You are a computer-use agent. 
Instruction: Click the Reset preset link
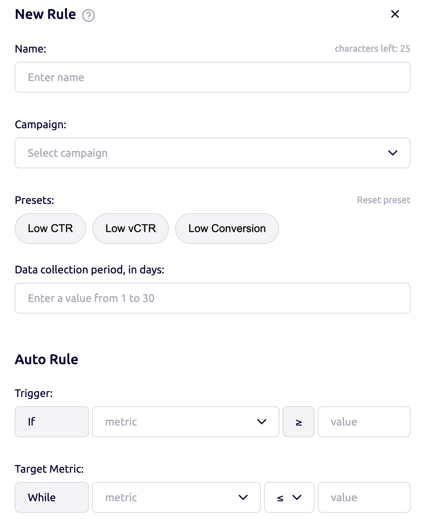[383, 200]
